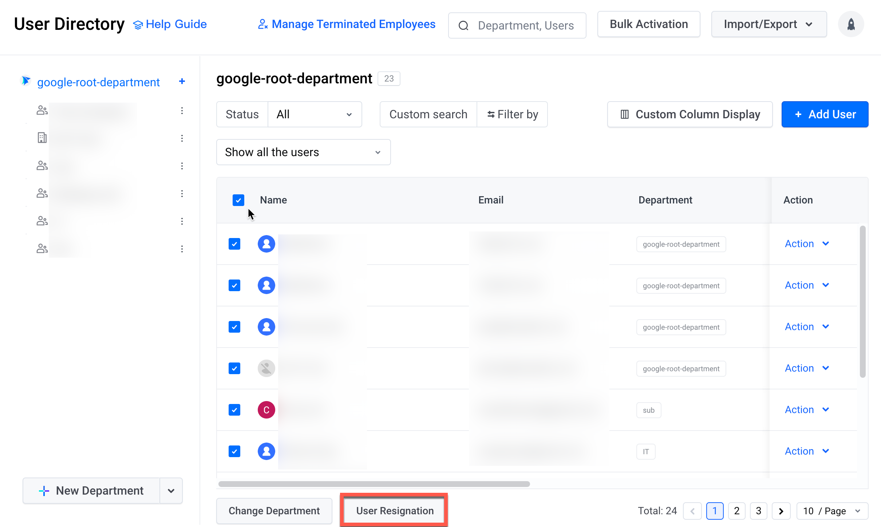
Task: Open Action dropdown for first user row
Action: coord(807,244)
